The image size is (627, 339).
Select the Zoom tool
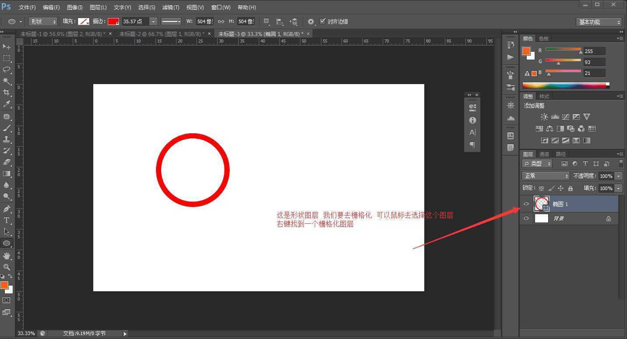[x=7, y=266]
